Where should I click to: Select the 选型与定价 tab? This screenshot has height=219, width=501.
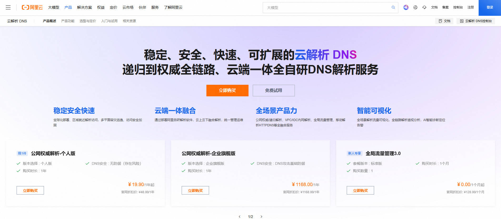coord(88,21)
